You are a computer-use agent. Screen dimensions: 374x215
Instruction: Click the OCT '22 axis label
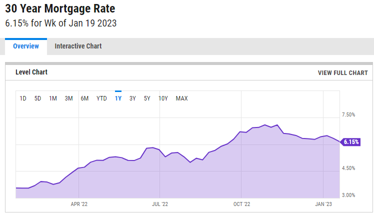pyautogui.click(x=241, y=204)
